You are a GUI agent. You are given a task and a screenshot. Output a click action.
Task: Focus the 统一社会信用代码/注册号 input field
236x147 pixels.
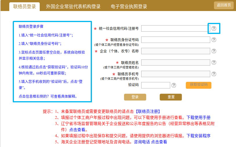[x=175, y=28]
